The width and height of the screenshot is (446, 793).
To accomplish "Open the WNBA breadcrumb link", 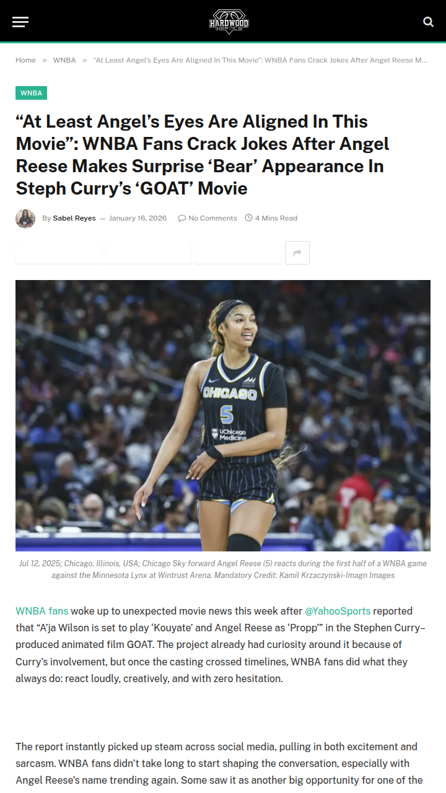I will pyautogui.click(x=64, y=60).
